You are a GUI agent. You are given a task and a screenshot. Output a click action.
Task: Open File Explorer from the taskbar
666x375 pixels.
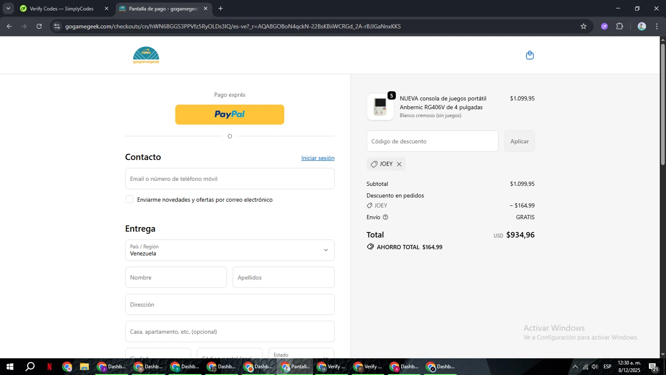click(x=84, y=367)
